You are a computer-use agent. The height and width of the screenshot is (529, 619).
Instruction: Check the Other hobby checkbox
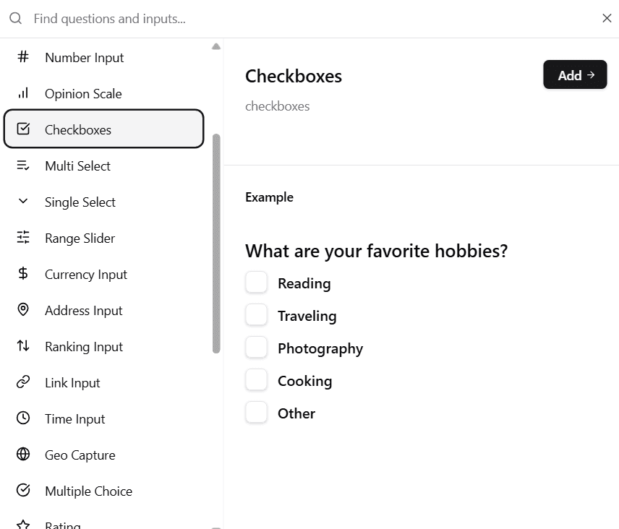point(256,412)
